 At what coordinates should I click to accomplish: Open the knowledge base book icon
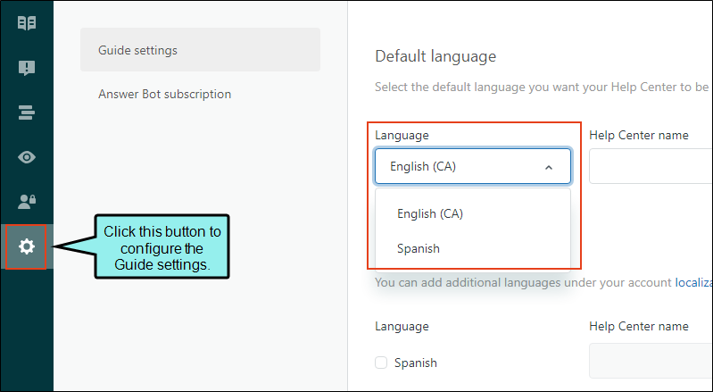27,22
